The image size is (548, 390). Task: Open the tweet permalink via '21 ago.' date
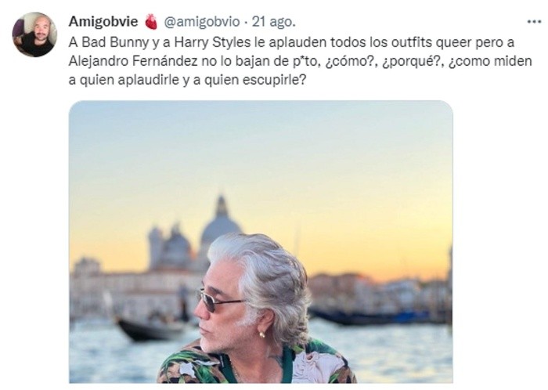pos(274,22)
